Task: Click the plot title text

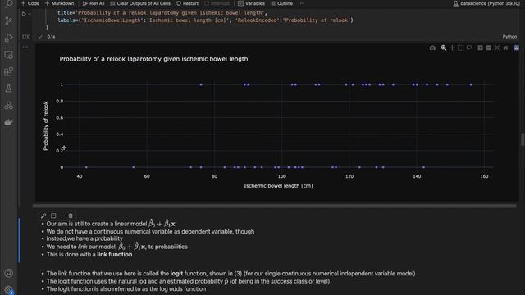Action: pyautogui.click(x=153, y=59)
